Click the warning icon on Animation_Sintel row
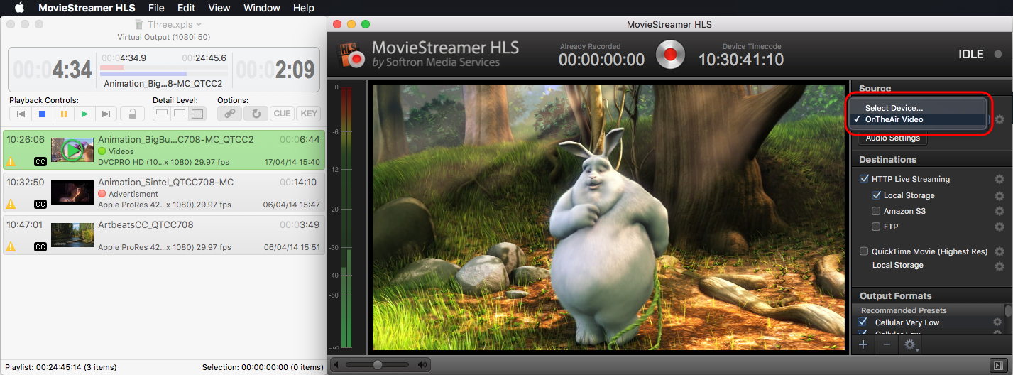The width and height of the screenshot is (1013, 375). tap(11, 204)
